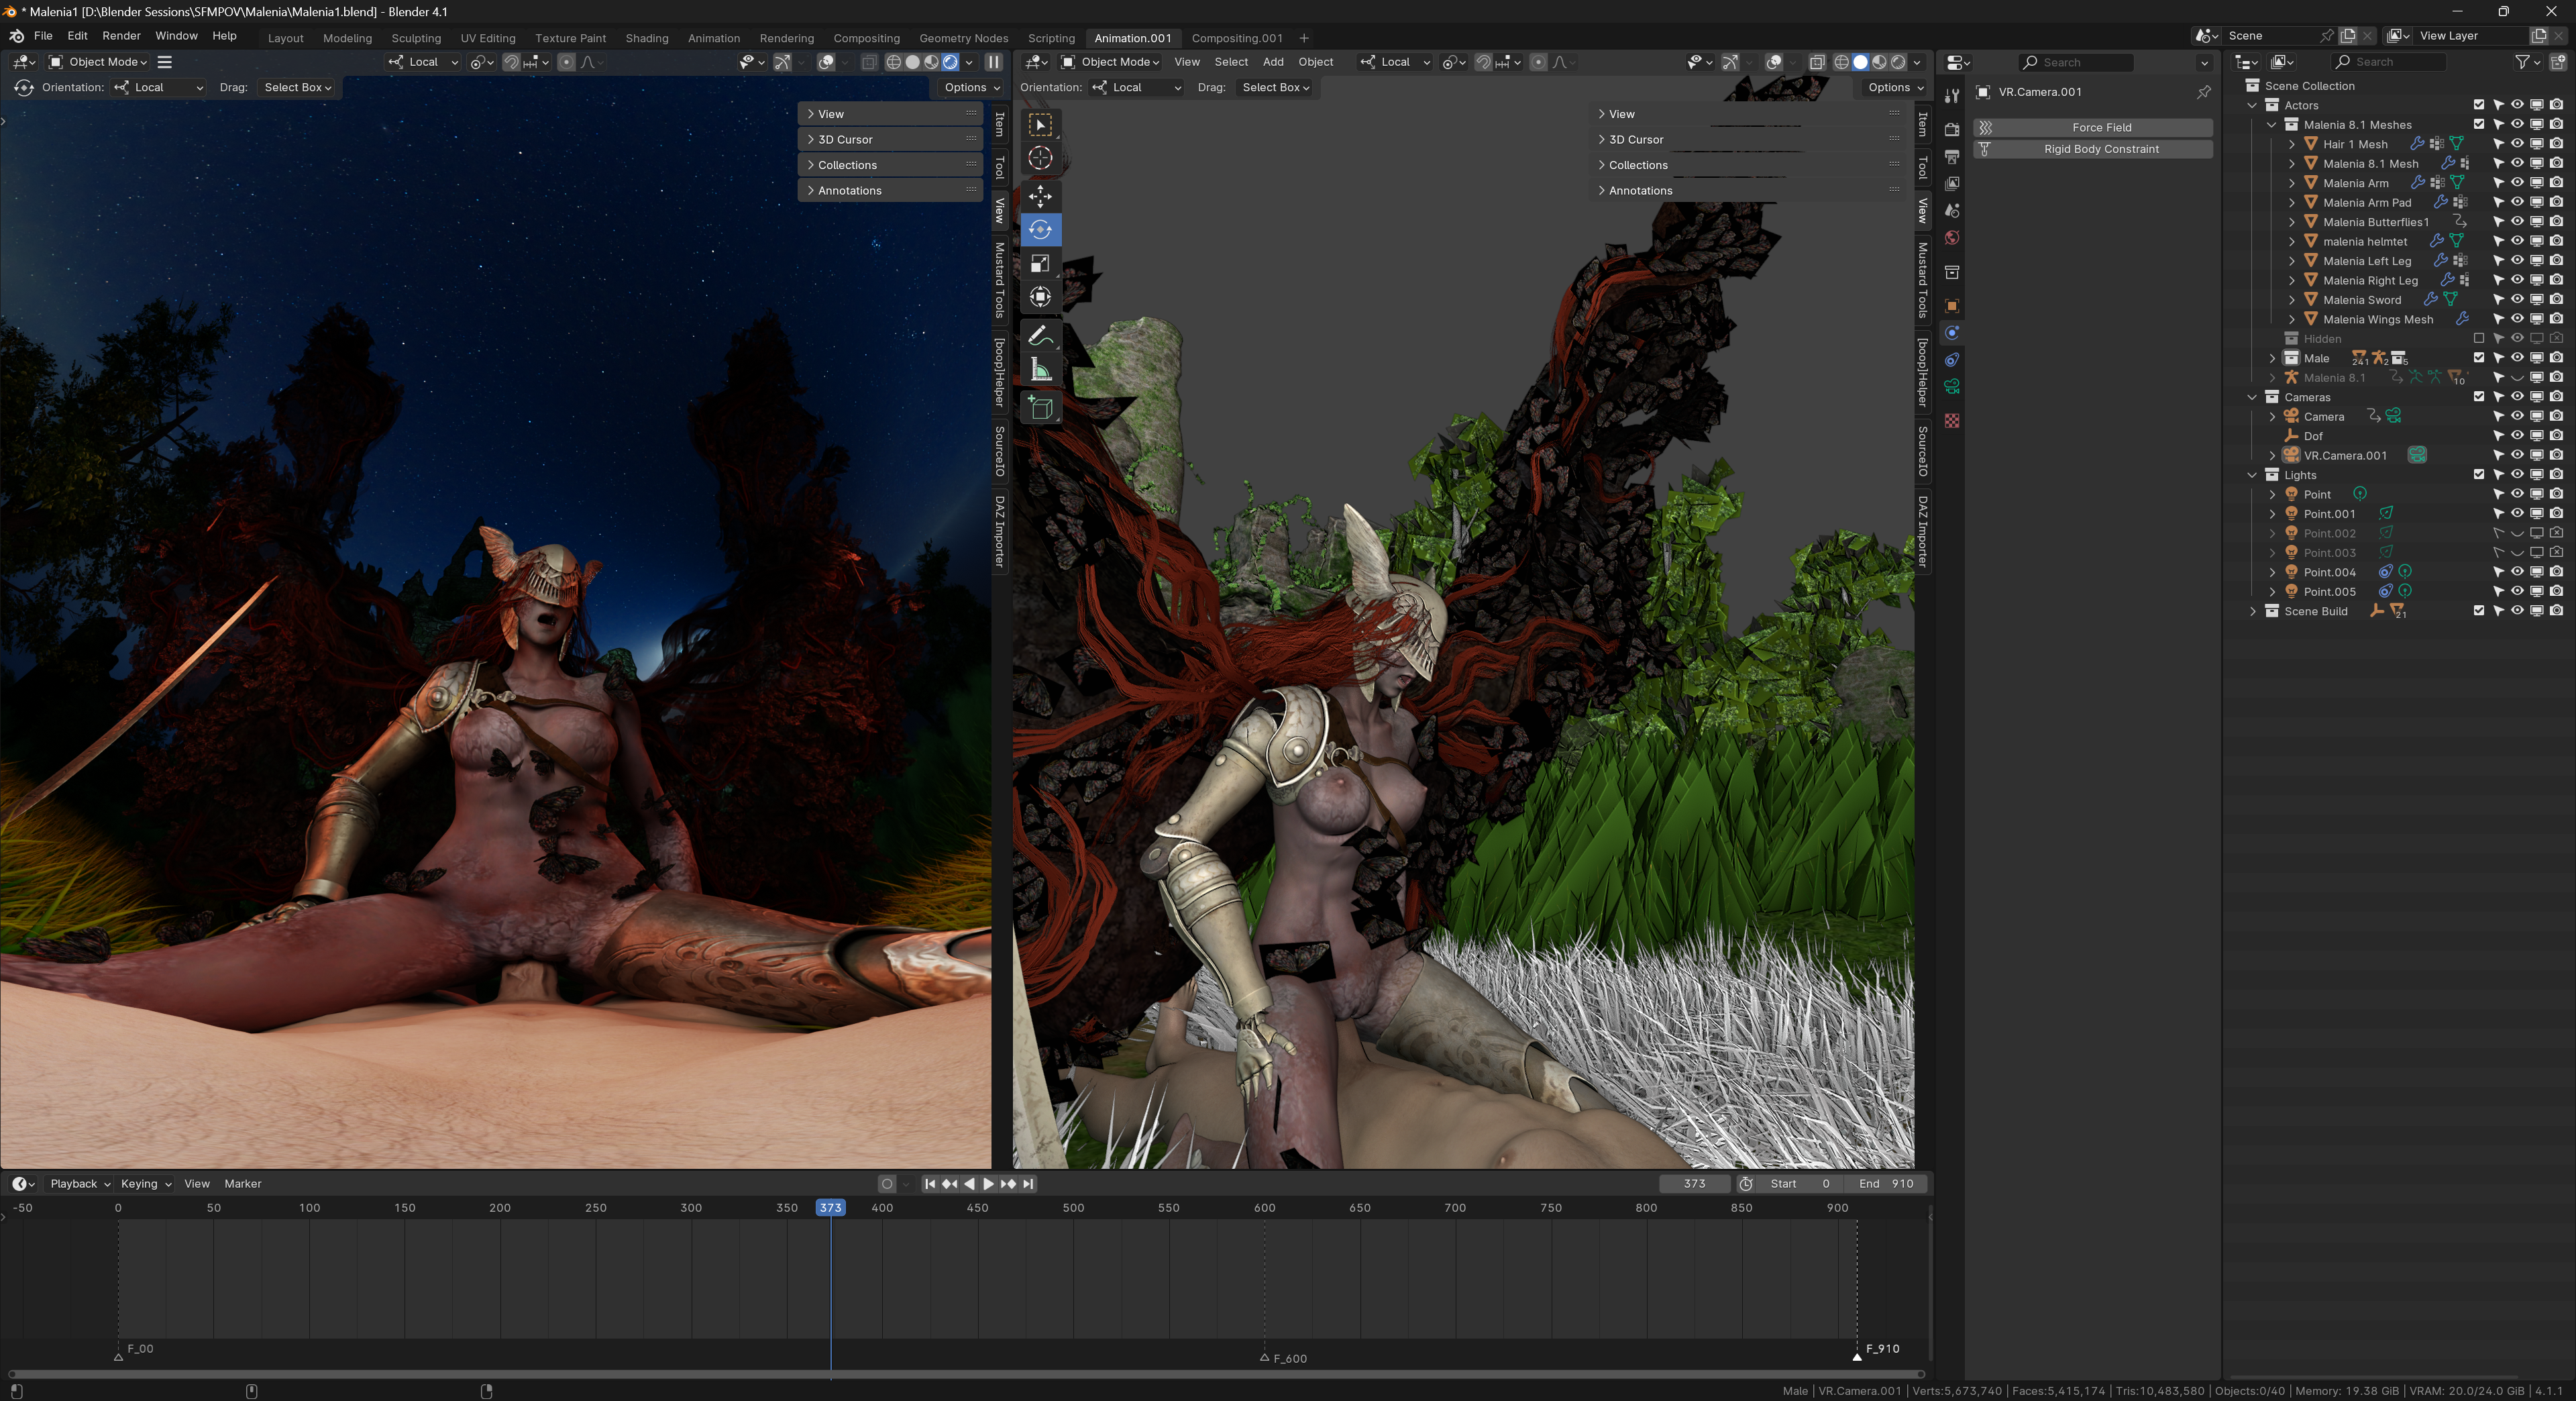Toggle the Actors collection checkbox
The height and width of the screenshot is (1401, 2576).
2479,105
